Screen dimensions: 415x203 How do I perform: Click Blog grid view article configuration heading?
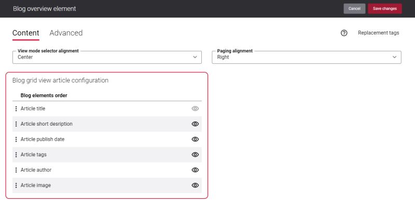60,80
